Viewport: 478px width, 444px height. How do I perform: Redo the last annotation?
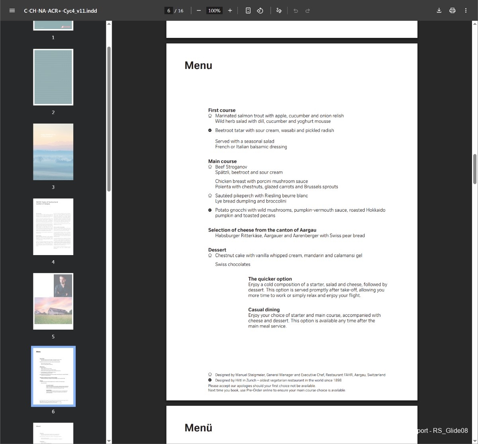[x=307, y=10]
